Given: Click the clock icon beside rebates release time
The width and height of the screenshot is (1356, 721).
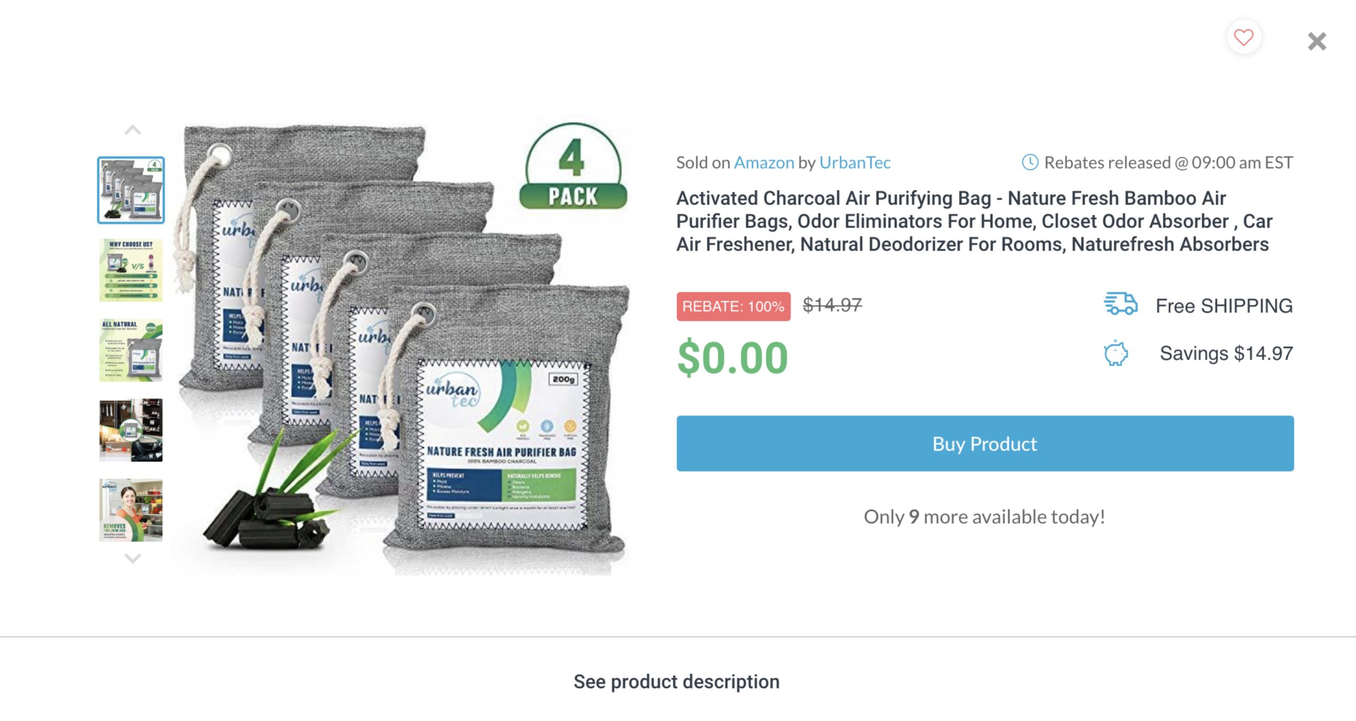Looking at the screenshot, I should [x=1030, y=163].
